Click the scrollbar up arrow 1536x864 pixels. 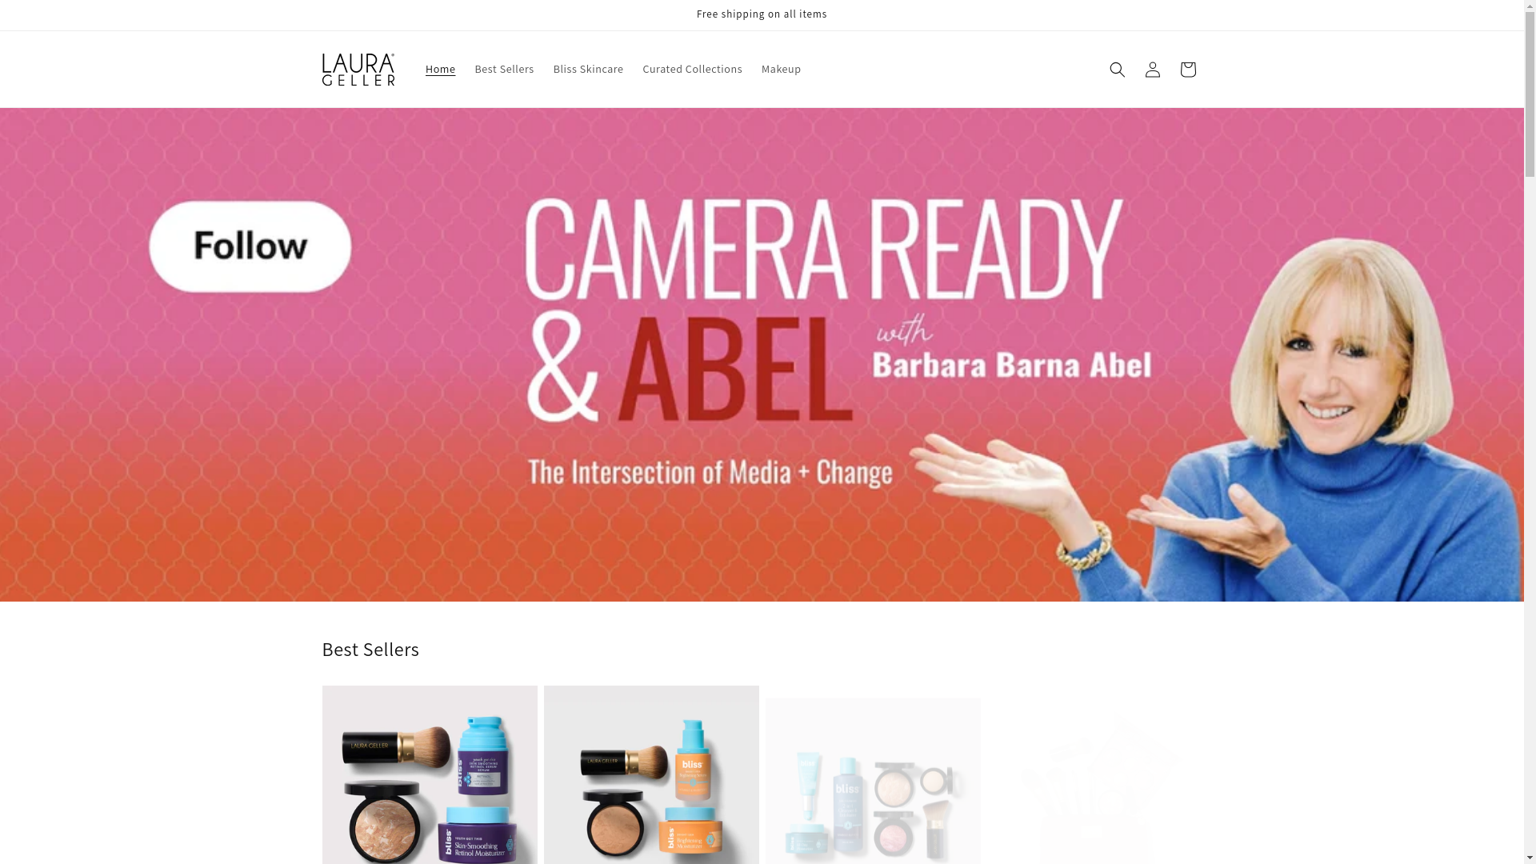tap(1530, 6)
